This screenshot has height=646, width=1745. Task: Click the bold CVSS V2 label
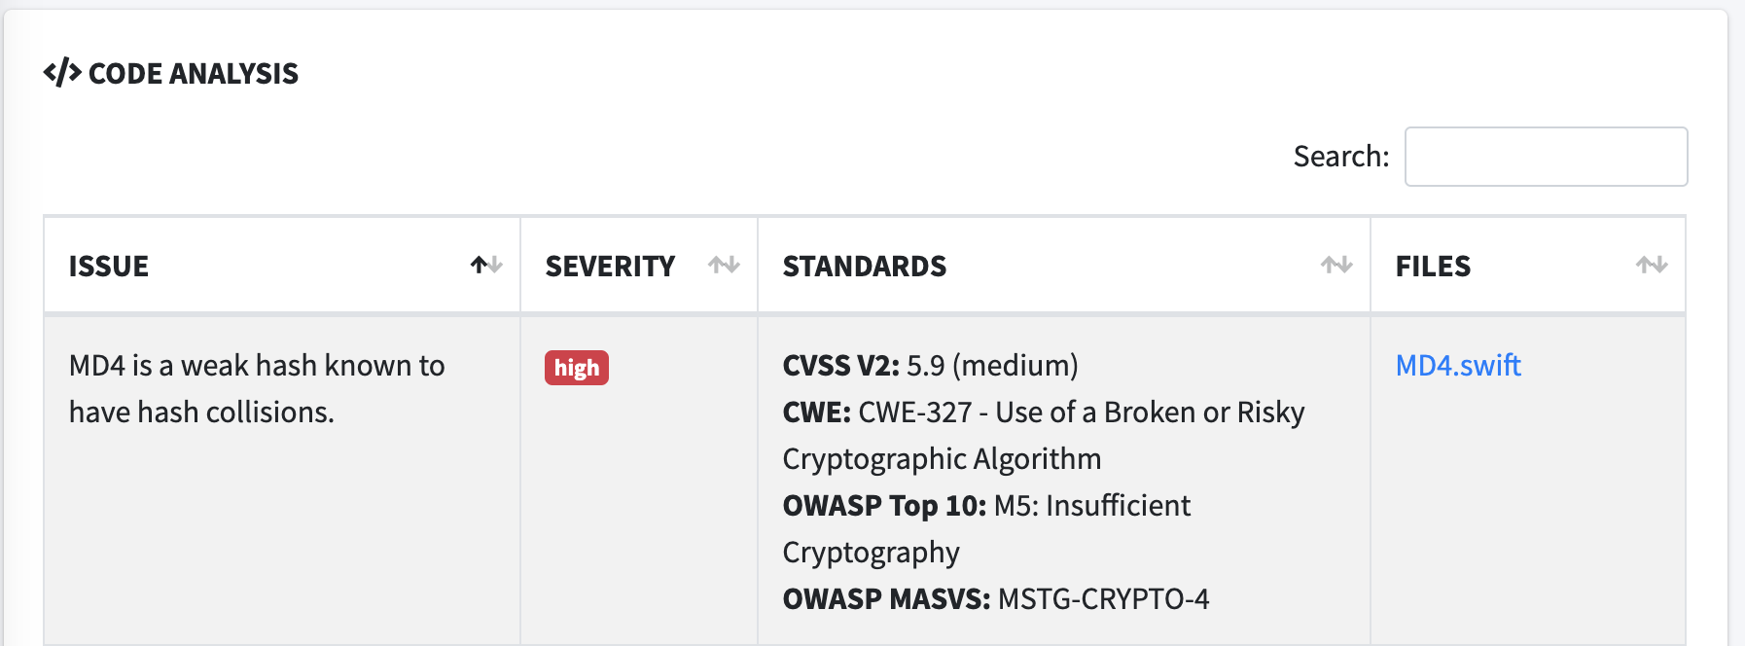click(840, 366)
